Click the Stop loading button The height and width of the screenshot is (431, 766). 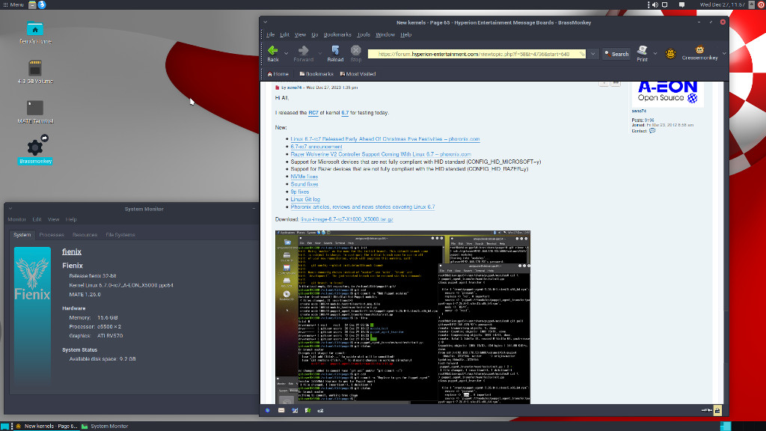(x=355, y=53)
